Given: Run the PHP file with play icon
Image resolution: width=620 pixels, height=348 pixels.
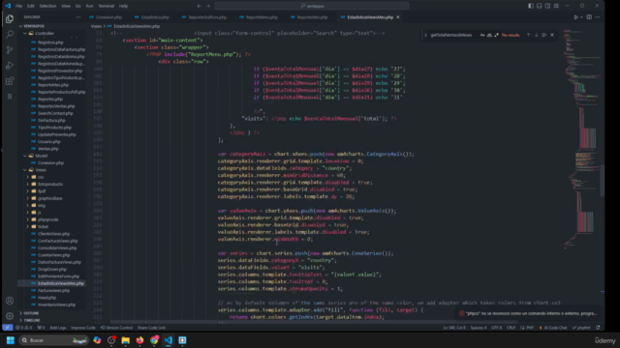Looking at the screenshot, I should pyautogui.click(x=575, y=17).
